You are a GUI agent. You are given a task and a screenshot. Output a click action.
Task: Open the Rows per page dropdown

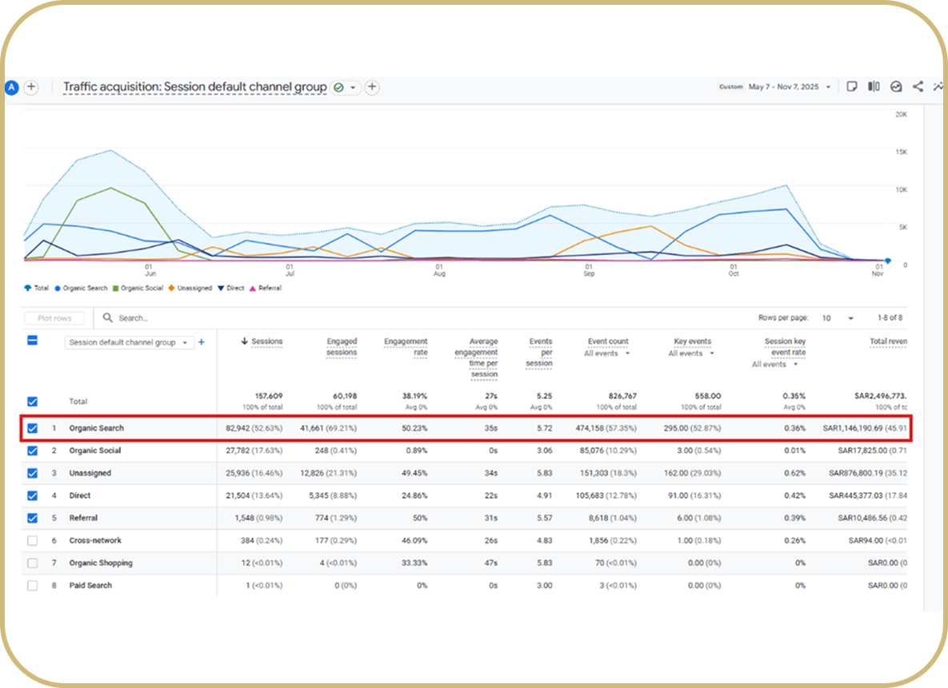pyautogui.click(x=838, y=318)
